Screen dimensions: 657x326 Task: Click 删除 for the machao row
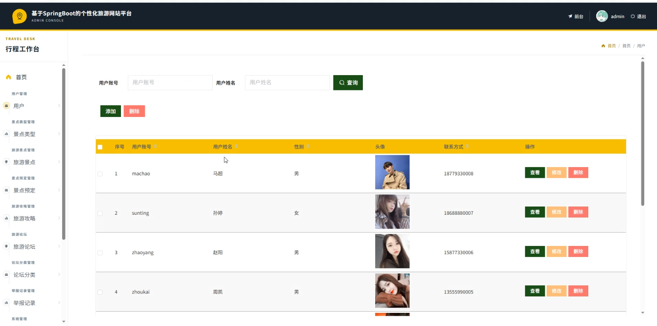click(x=578, y=172)
